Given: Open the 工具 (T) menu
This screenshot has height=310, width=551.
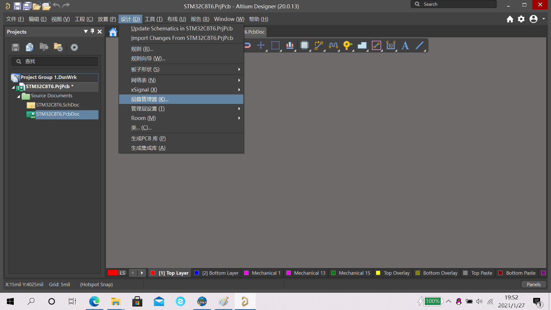Looking at the screenshot, I should [x=154, y=19].
